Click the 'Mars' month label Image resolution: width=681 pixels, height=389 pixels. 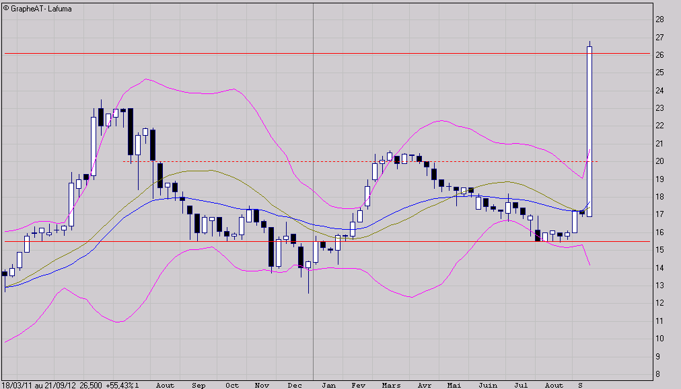[x=392, y=385]
